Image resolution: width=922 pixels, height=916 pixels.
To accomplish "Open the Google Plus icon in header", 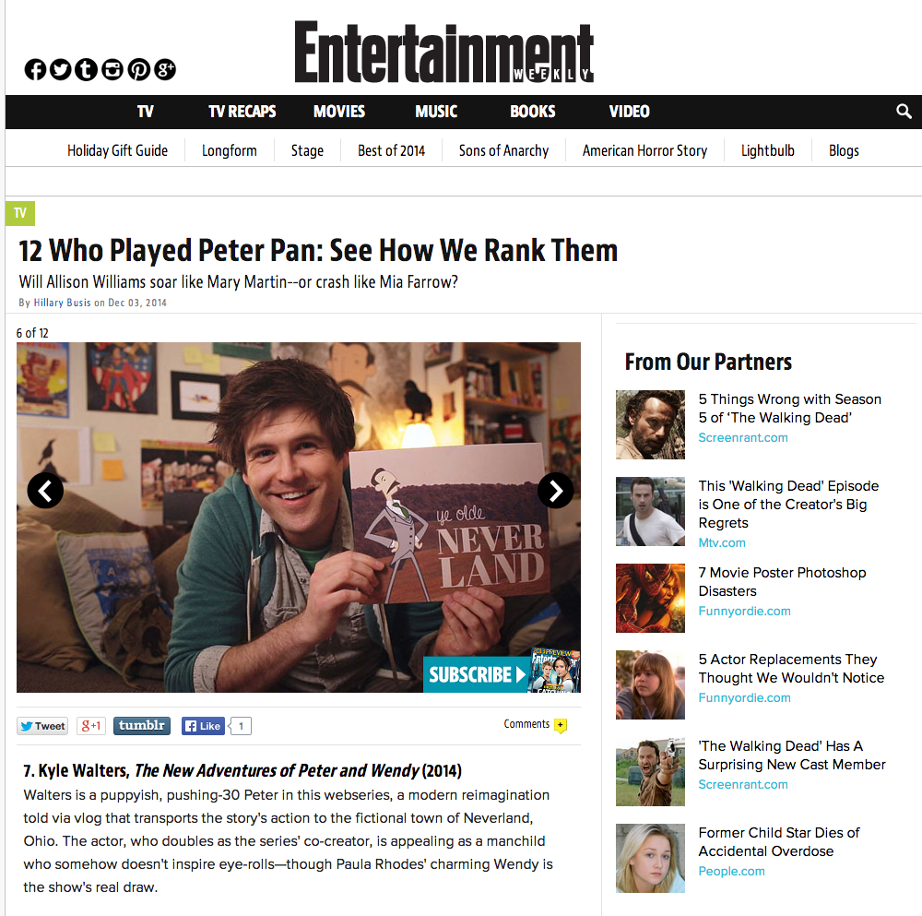I will tap(165, 69).
